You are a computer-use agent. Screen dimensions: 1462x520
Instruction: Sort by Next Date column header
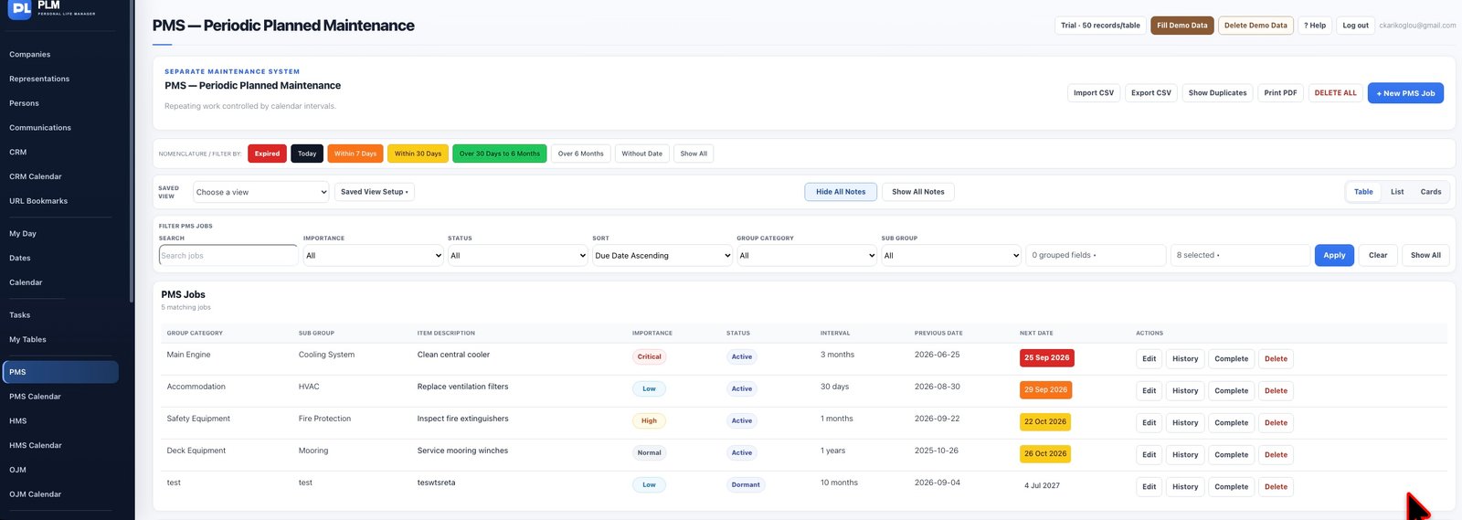pos(1036,334)
